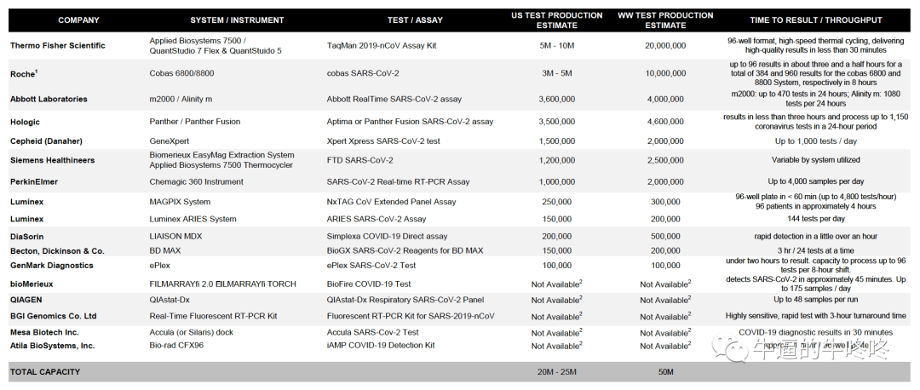Select the Atila BioSystems, Inc. cell
Image resolution: width=920 pixels, height=390 pixels.
[x=52, y=346]
